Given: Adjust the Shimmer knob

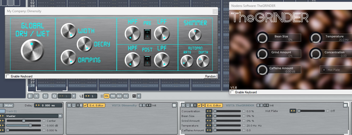Looking at the screenshot, I should (x=195, y=35).
